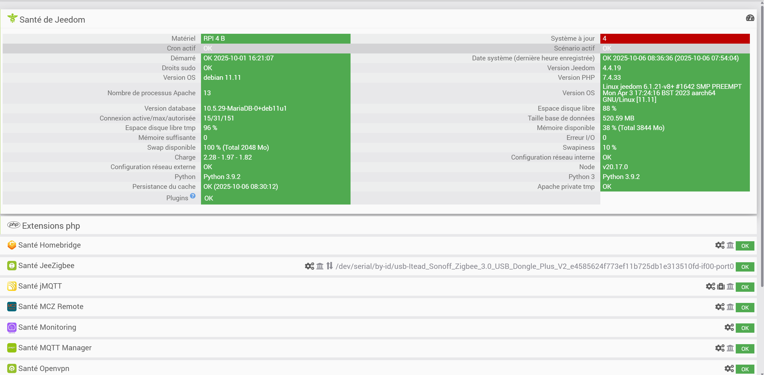Click the red Système à jour value cell
764x375 pixels.
(x=674, y=39)
